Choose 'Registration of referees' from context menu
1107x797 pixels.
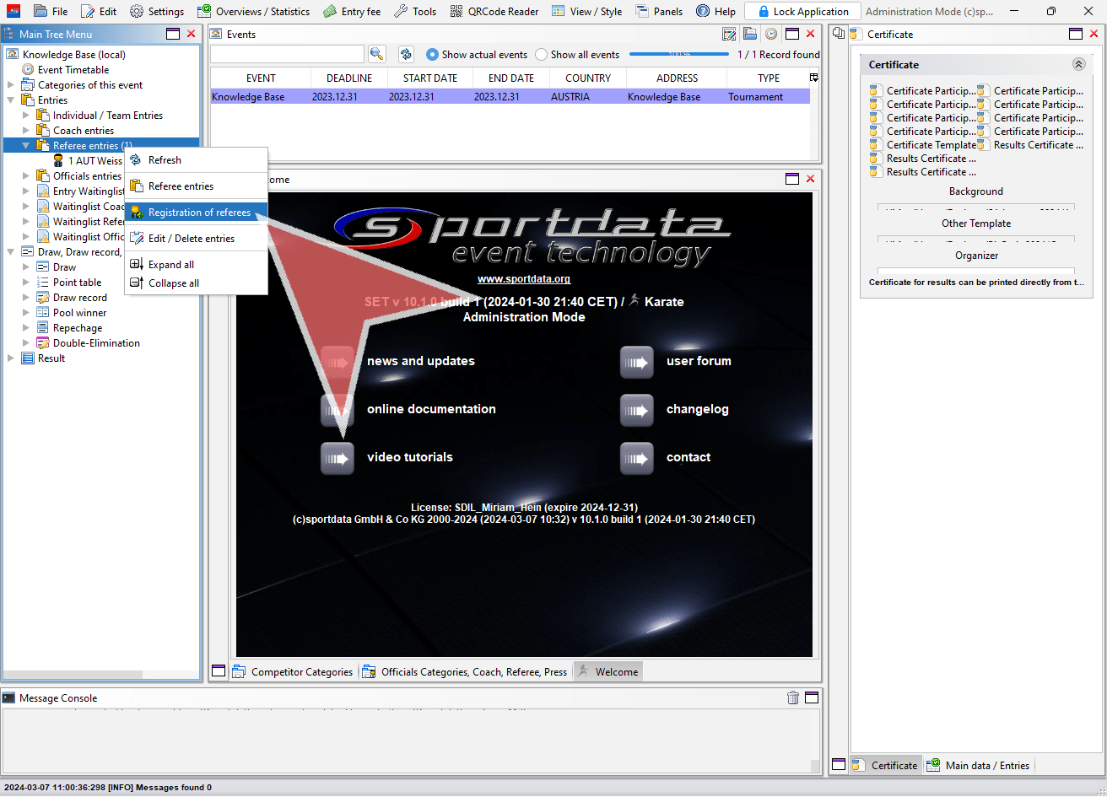[199, 213]
